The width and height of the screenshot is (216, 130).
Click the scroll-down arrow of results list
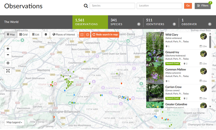coord(210,106)
